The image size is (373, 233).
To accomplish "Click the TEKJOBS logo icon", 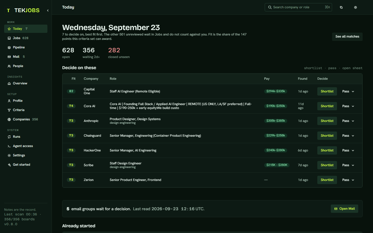I will pyautogui.click(x=8, y=10).
